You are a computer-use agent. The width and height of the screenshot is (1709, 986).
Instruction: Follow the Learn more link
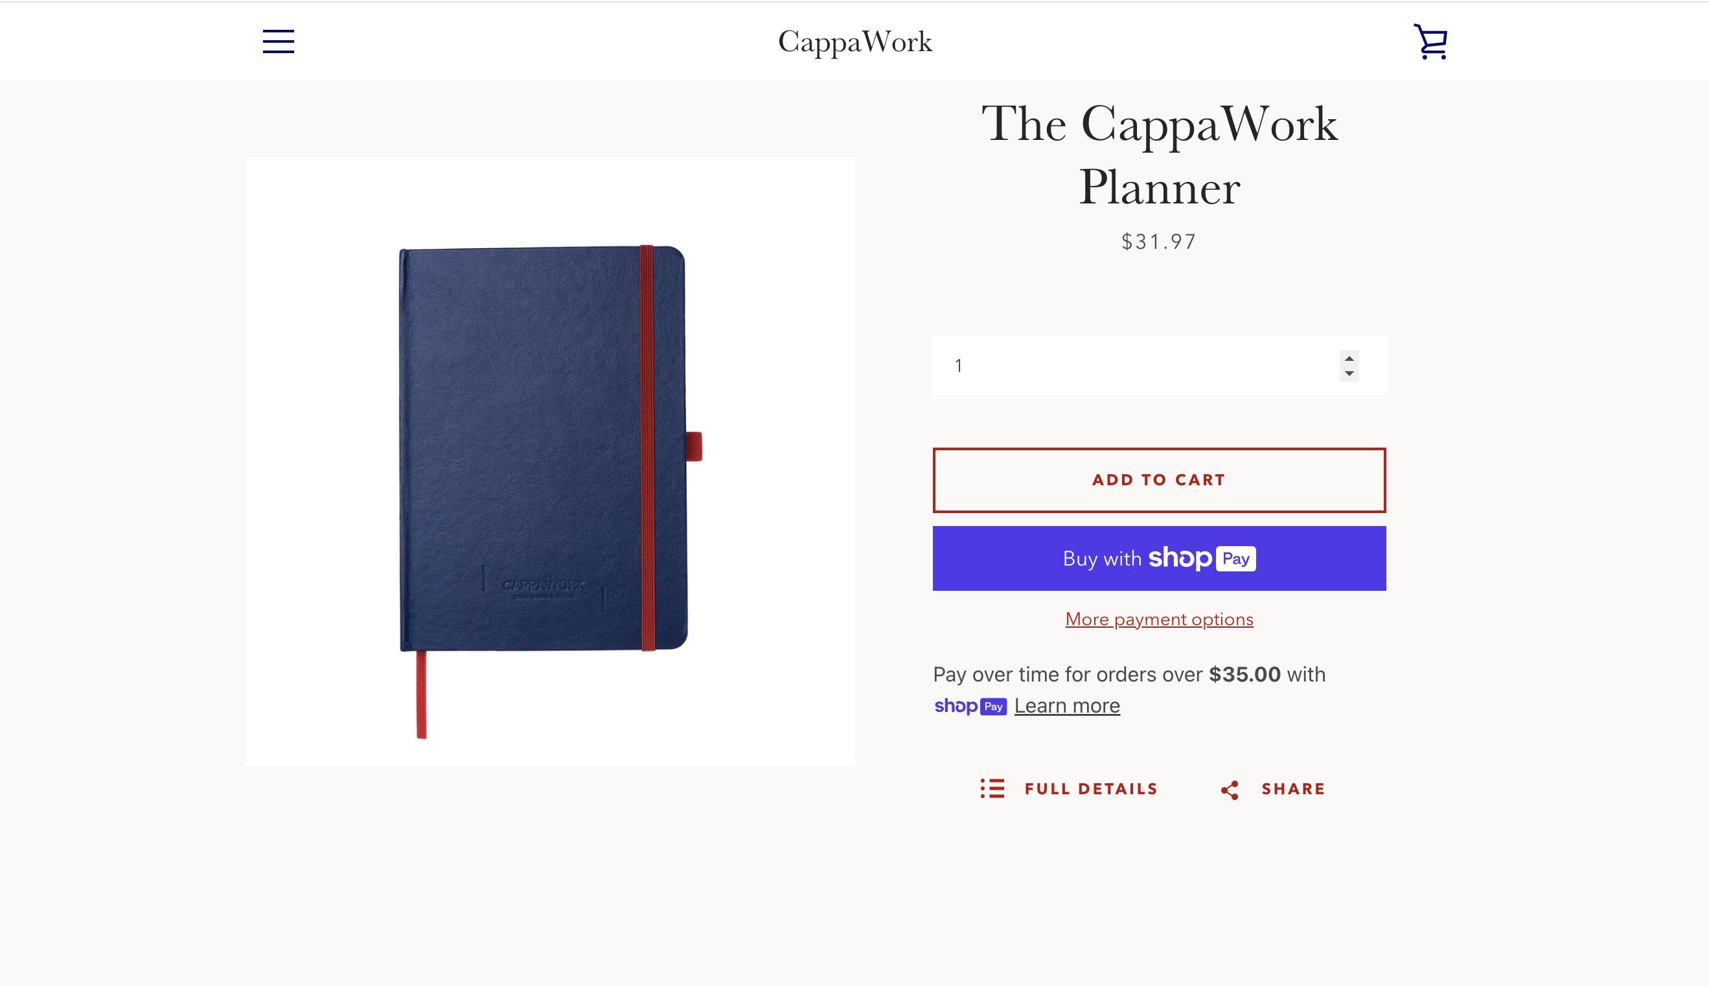point(1066,705)
